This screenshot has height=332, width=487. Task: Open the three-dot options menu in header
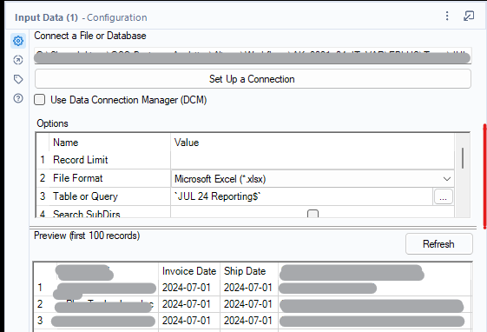pos(447,16)
